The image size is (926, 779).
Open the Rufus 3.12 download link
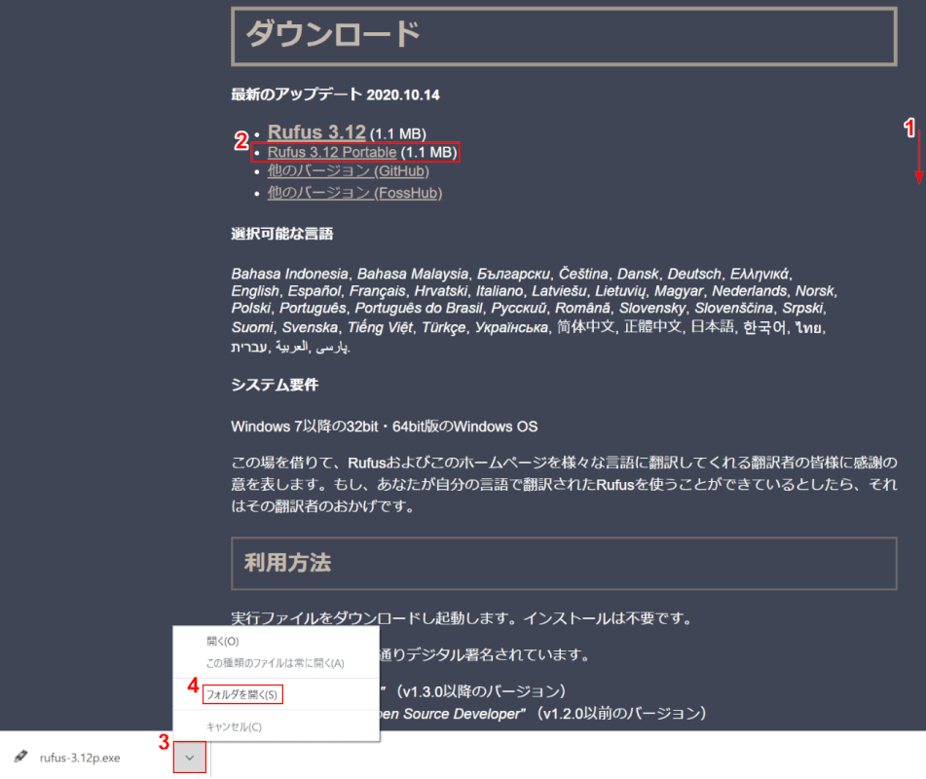click(x=316, y=131)
